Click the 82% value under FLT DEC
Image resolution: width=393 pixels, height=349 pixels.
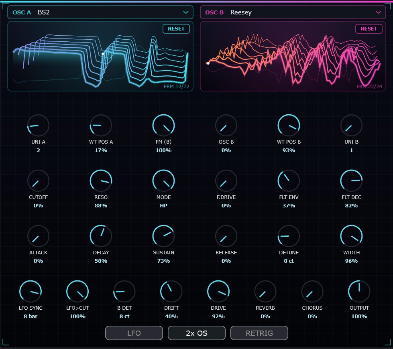351,206
